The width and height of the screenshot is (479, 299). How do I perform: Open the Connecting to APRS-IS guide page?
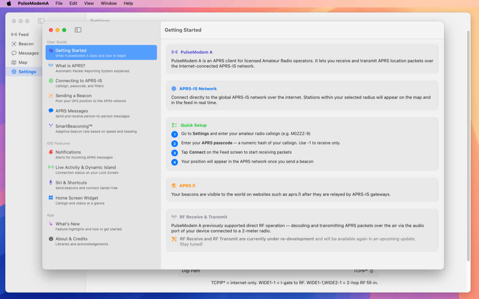click(x=101, y=83)
